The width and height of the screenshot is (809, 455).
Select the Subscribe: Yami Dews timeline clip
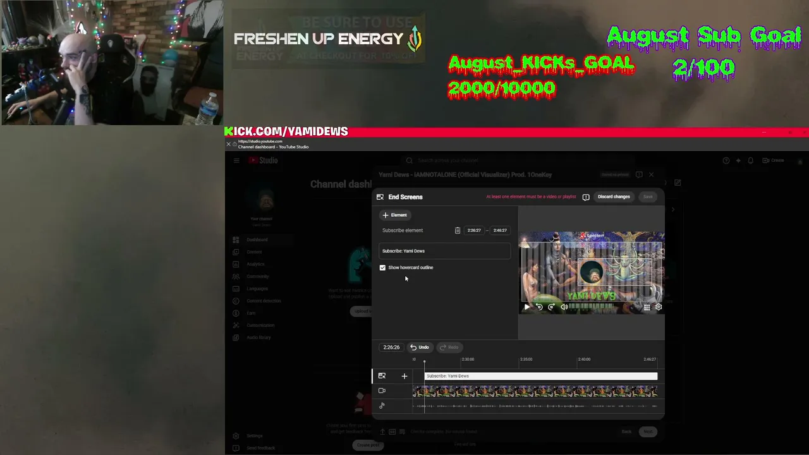(541, 376)
